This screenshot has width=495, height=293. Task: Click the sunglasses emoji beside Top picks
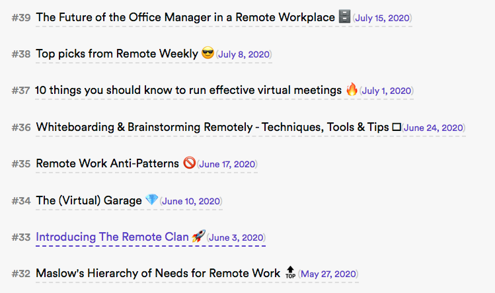(208, 54)
